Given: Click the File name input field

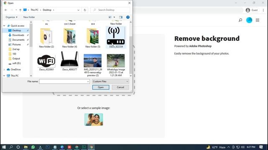Looking at the screenshot, I should click(63, 82).
